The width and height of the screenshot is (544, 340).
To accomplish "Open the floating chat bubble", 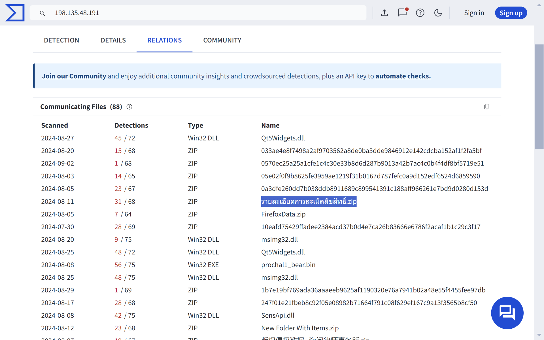I will 507,313.
